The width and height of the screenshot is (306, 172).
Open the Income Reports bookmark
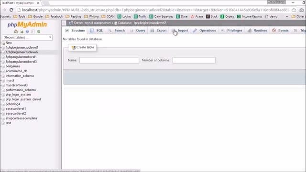[x=250, y=17]
